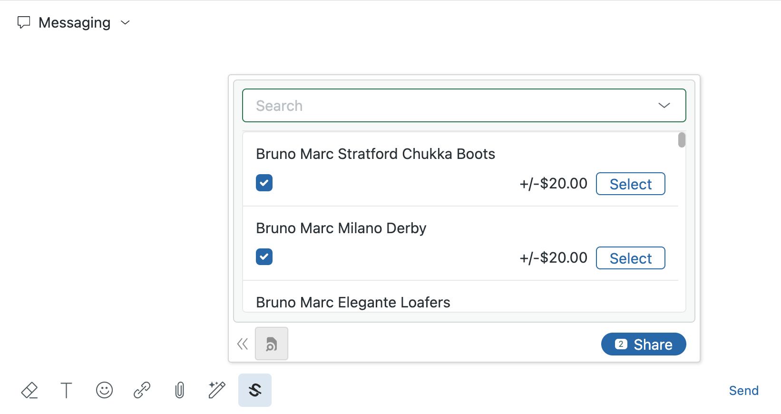This screenshot has width=781, height=414.
Task: Attach a file with paperclip icon
Action: [179, 390]
